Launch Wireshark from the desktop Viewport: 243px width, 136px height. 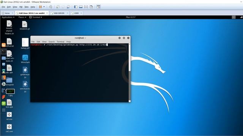tap(25, 59)
